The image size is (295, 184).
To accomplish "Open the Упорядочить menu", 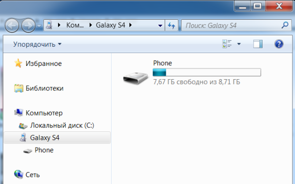I will tap(37, 44).
